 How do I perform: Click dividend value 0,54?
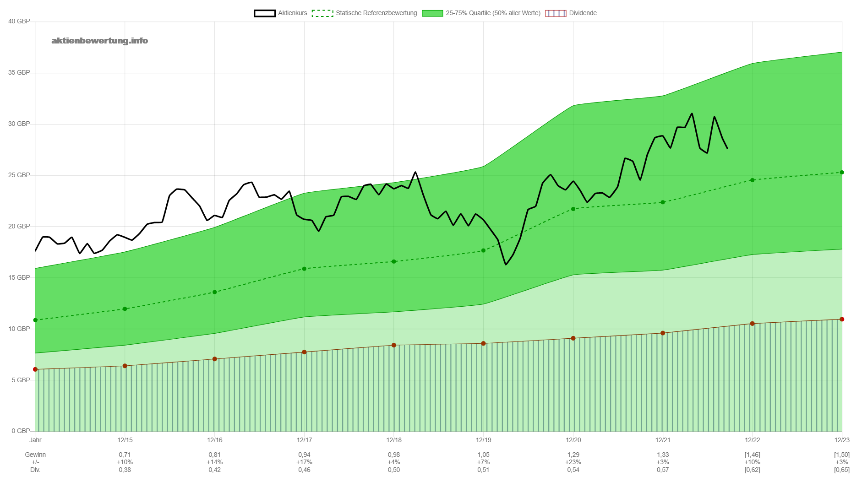573,470
